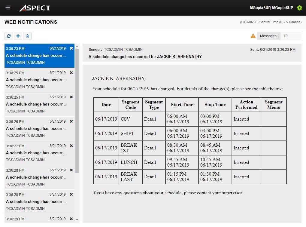Open the 3:36:28 PM schedule change message
The height and width of the screenshot is (227, 306).
tap(36, 177)
